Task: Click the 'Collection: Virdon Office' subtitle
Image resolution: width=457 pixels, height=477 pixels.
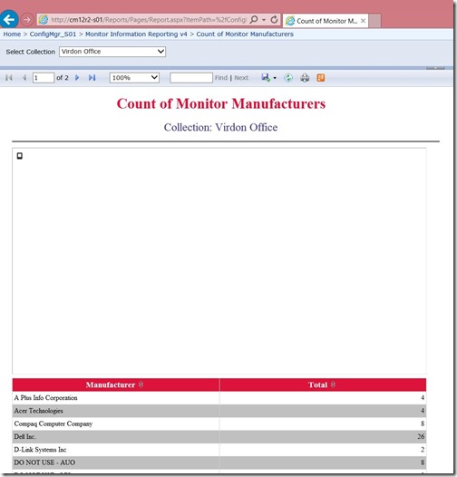Action: tap(220, 128)
